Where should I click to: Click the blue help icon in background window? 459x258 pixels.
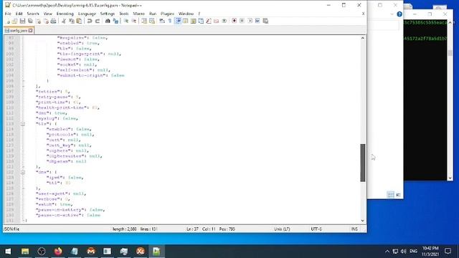pos(399,14)
